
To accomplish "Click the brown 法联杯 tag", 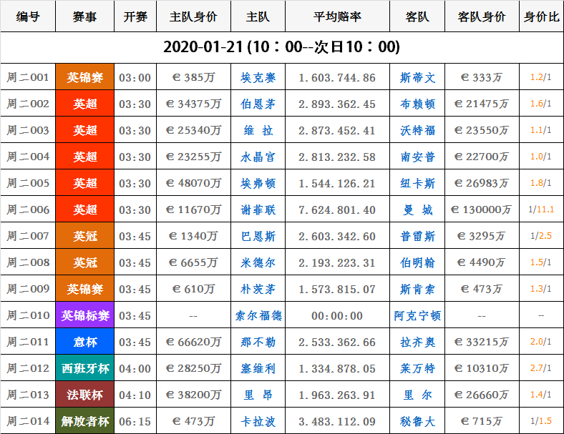I will pyautogui.click(x=85, y=395).
